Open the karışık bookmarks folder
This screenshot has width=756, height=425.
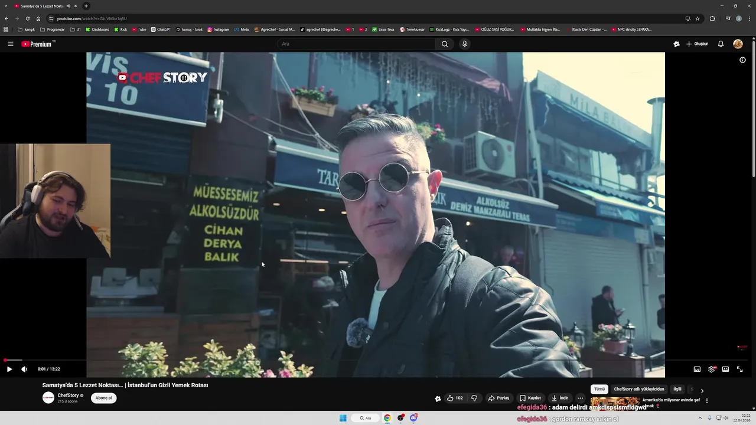[26, 29]
